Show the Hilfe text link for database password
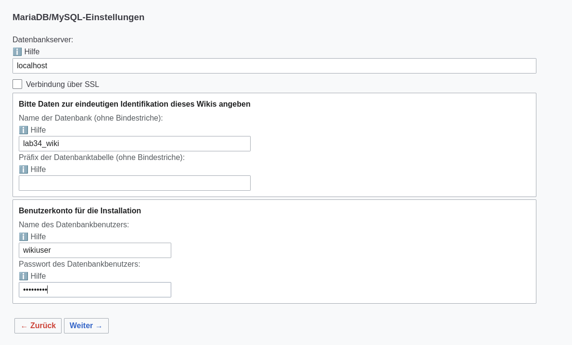This screenshot has width=572, height=345. pyautogui.click(x=38, y=276)
